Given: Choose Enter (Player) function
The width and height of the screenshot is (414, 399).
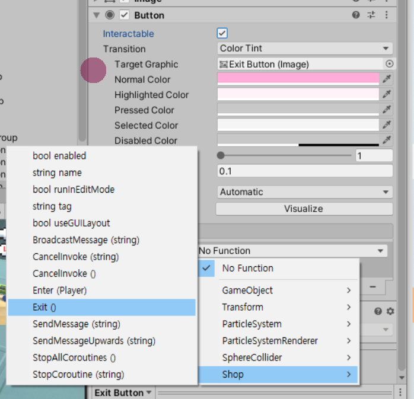Looking at the screenshot, I should click(101, 291).
